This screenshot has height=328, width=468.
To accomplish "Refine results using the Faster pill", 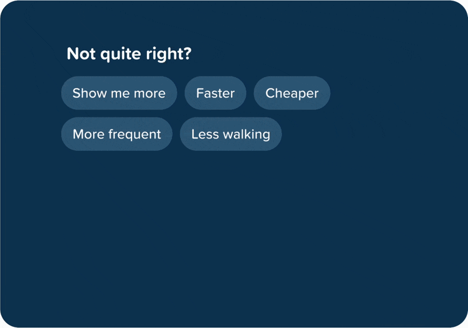I will pyautogui.click(x=215, y=93).
